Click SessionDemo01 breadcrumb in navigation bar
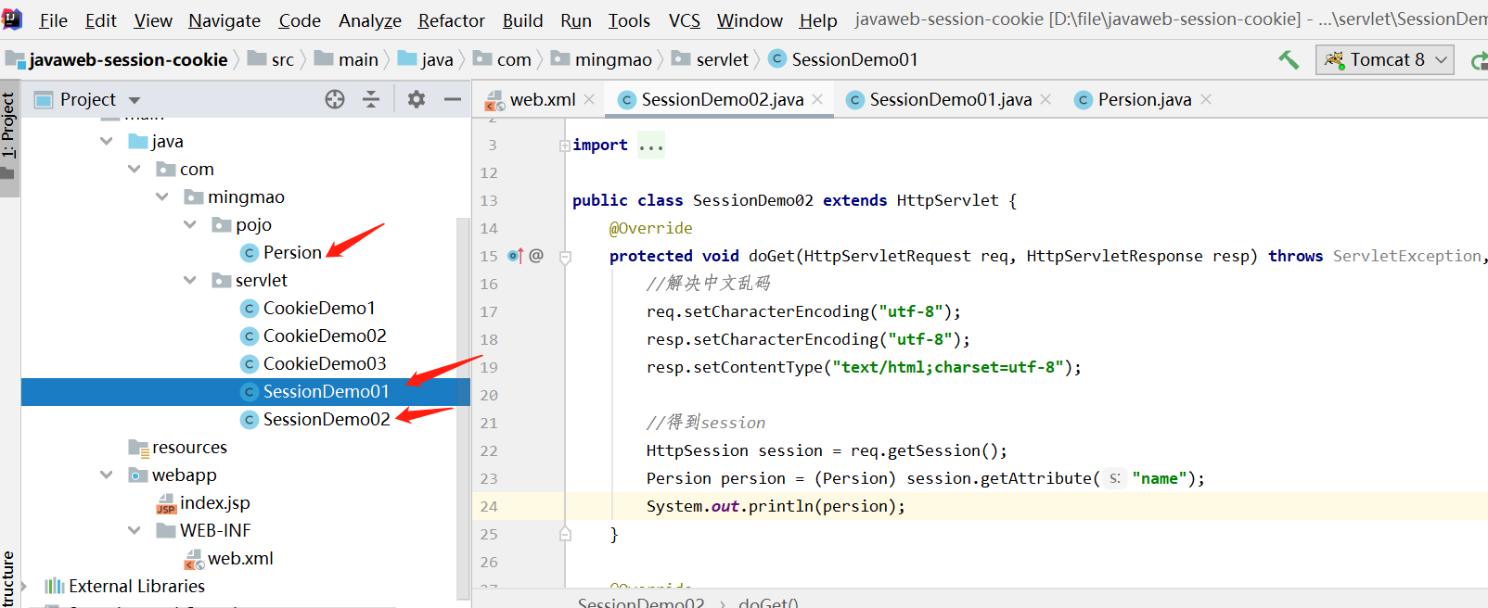The width and height of the screenshot is (1488, 608). [844, 60]
